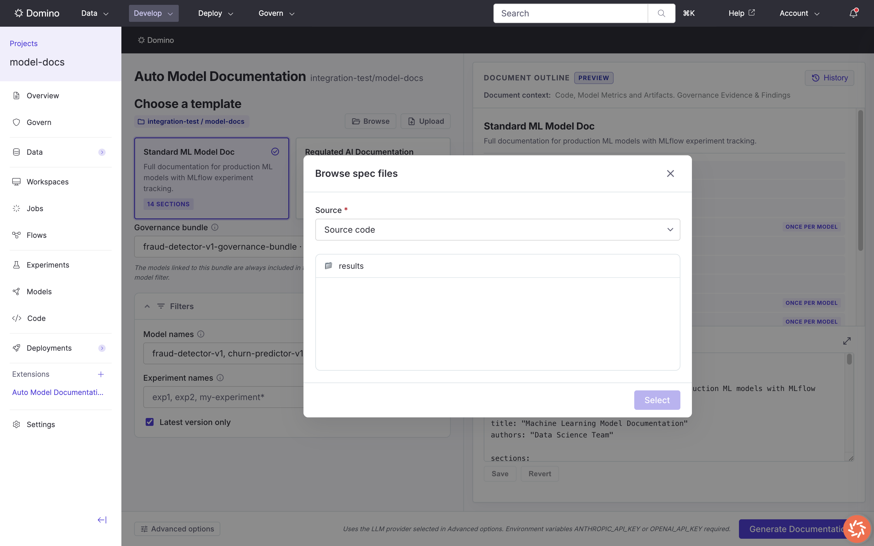Toggle the Latest version only checkbox
The width and height of the screenshot is (874, 546).
[x=150, y=422]
